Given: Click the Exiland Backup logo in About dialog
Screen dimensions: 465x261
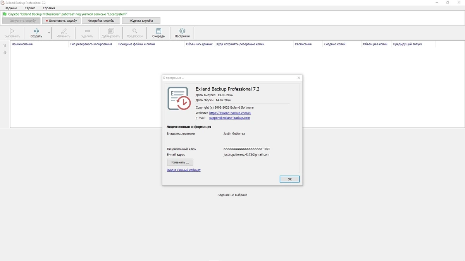Looking at the screenshot, I should tap(179, 98).
